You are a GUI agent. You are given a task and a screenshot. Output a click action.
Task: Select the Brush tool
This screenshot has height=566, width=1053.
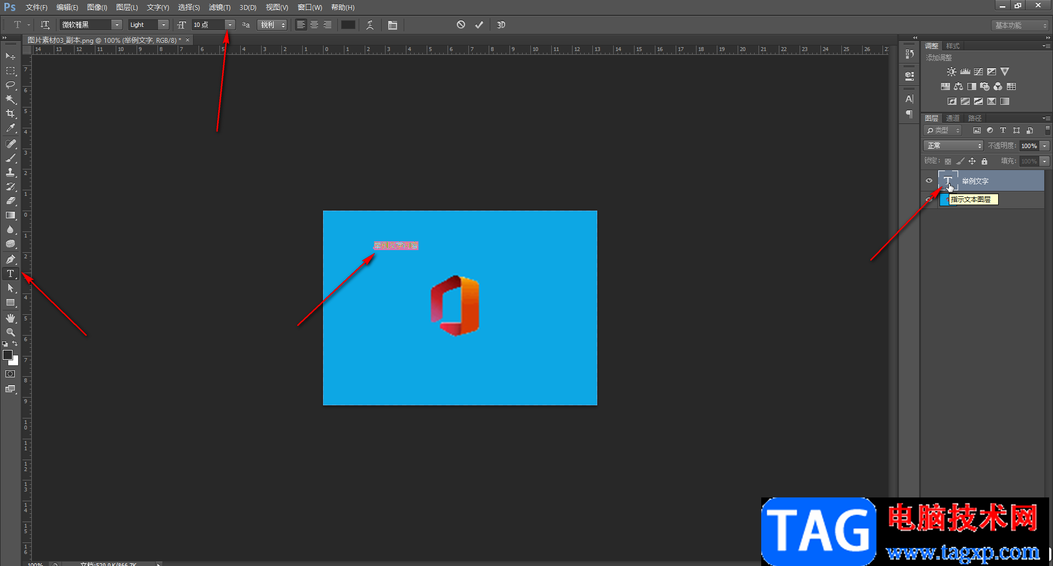(10, 158)
